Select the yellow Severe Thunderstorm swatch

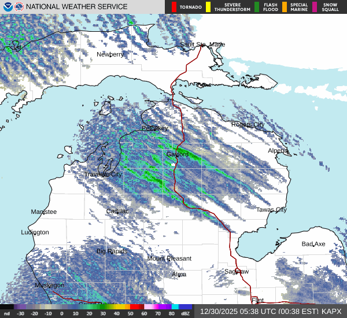pyautogui.click(x=208, y=7)
